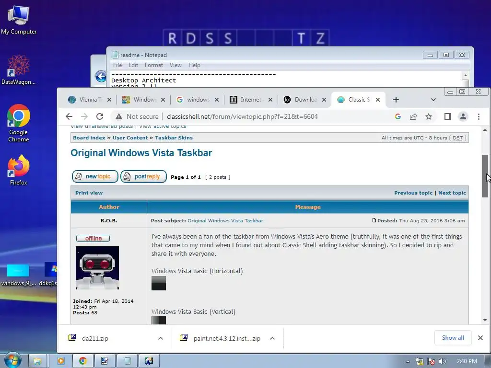This screenshot has width=491, height=368.
Task: Open Notepad Help menu
Action: click(x=194, y=65)
